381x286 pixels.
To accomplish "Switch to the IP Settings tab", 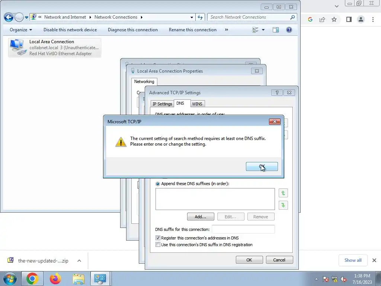I will 162,104.
